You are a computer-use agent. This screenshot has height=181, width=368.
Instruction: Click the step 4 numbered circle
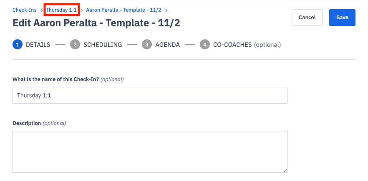coord(204,45)
